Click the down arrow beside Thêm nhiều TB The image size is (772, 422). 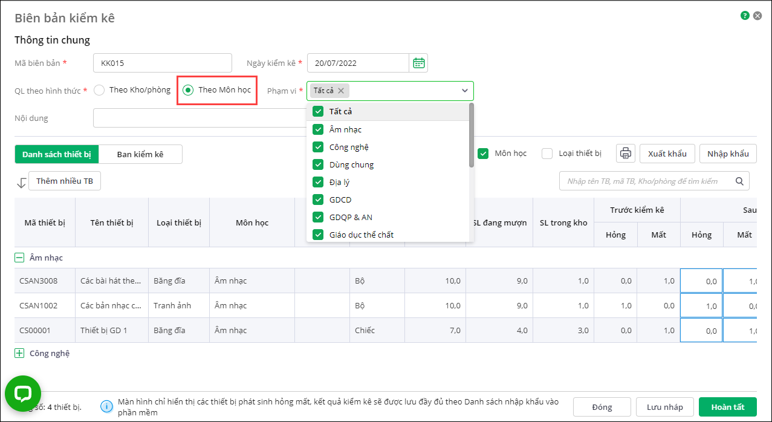pyautogui.click(x=21, y=182)
